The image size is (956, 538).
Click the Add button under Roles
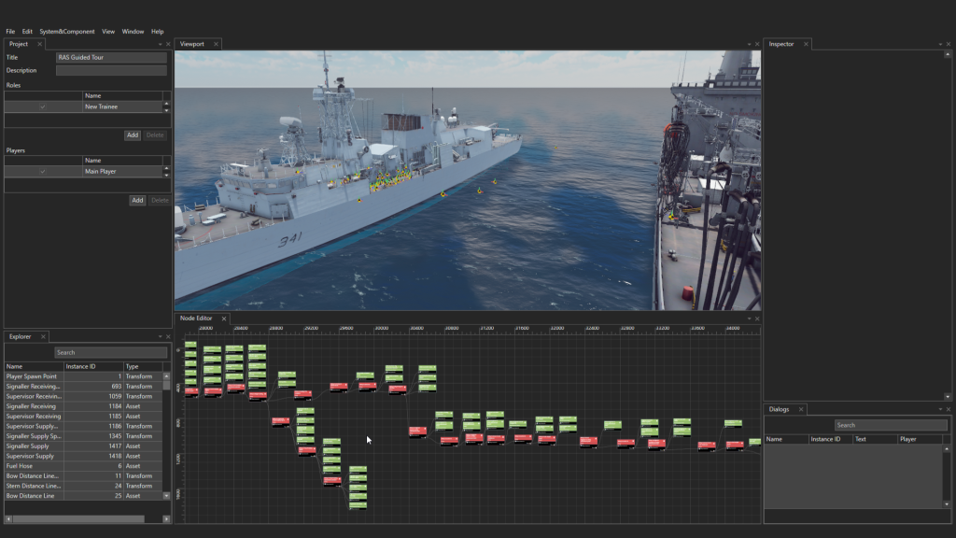click(x=133, y=135)
